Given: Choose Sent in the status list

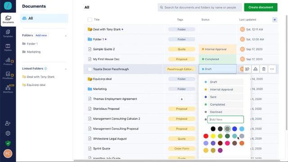Looking at the screenshot, I should click(x=225, y=97).
